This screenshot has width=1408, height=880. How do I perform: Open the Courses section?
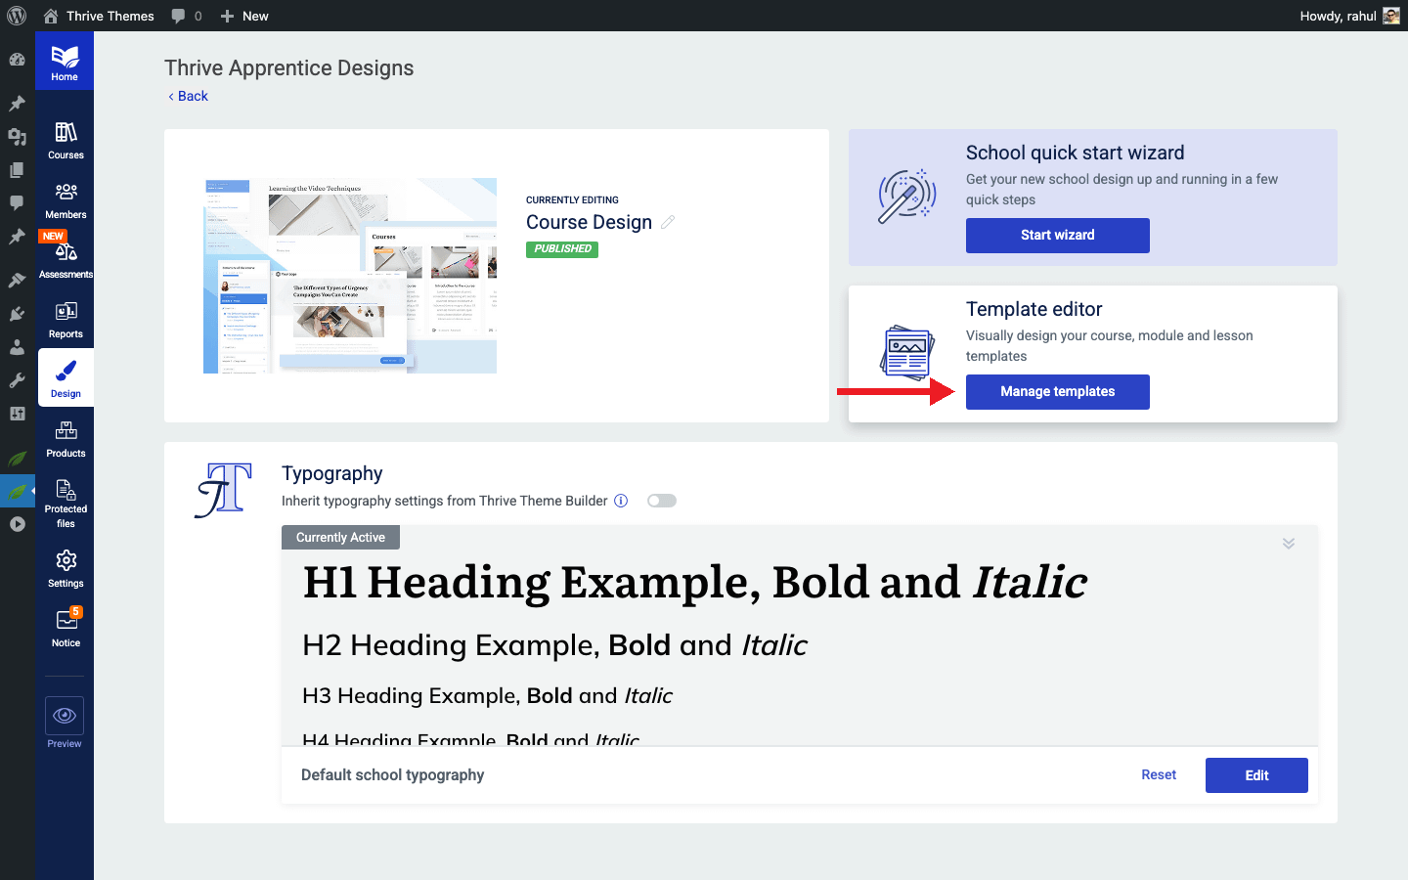66,141
